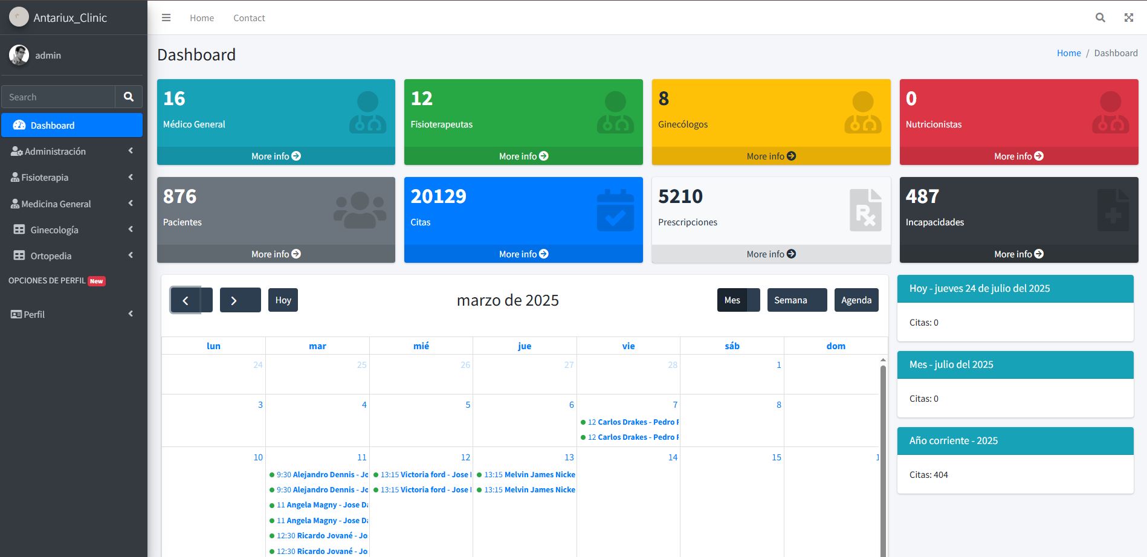
Task: Click the sidebar search button icon
Action: [129, 97]
